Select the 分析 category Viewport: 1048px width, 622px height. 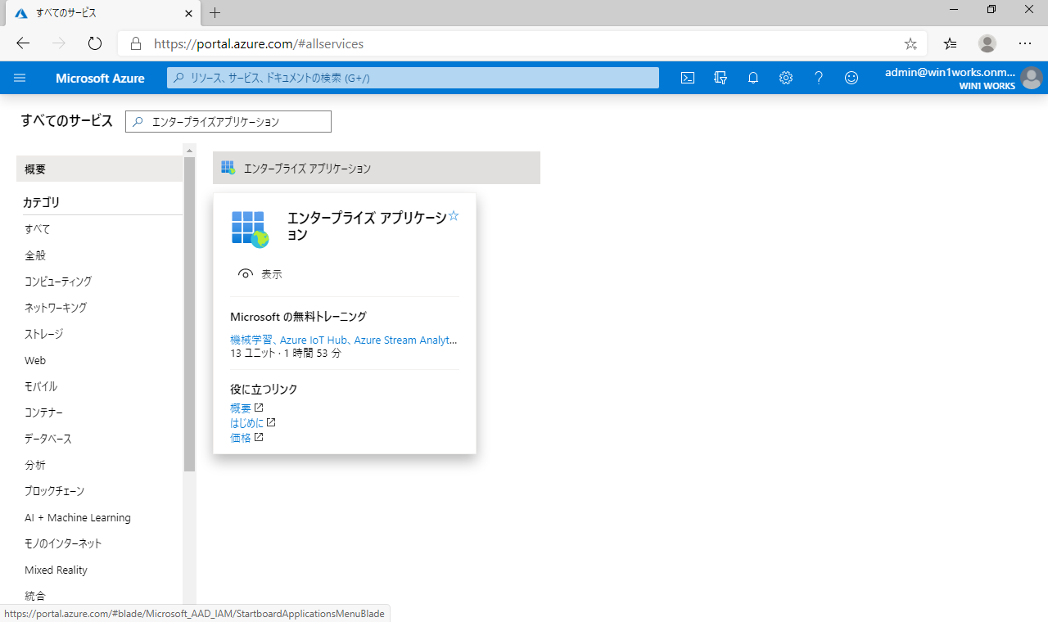(35, 464)
